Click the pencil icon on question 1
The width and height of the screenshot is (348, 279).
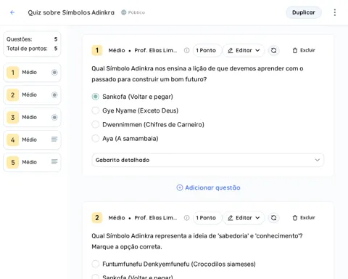231,50
